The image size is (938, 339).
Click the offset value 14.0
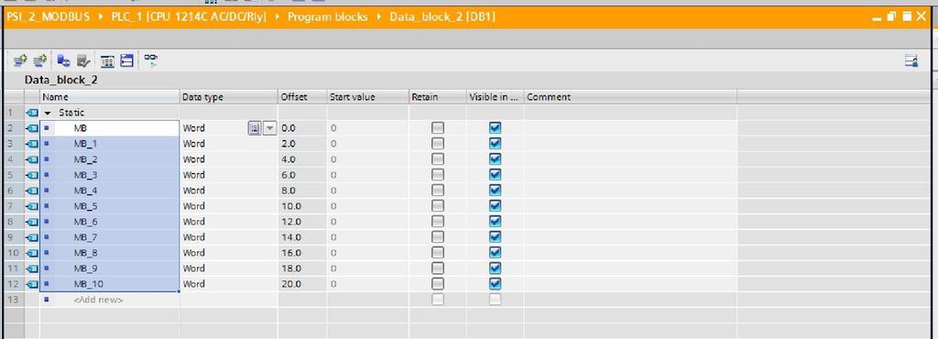point(290,237)
